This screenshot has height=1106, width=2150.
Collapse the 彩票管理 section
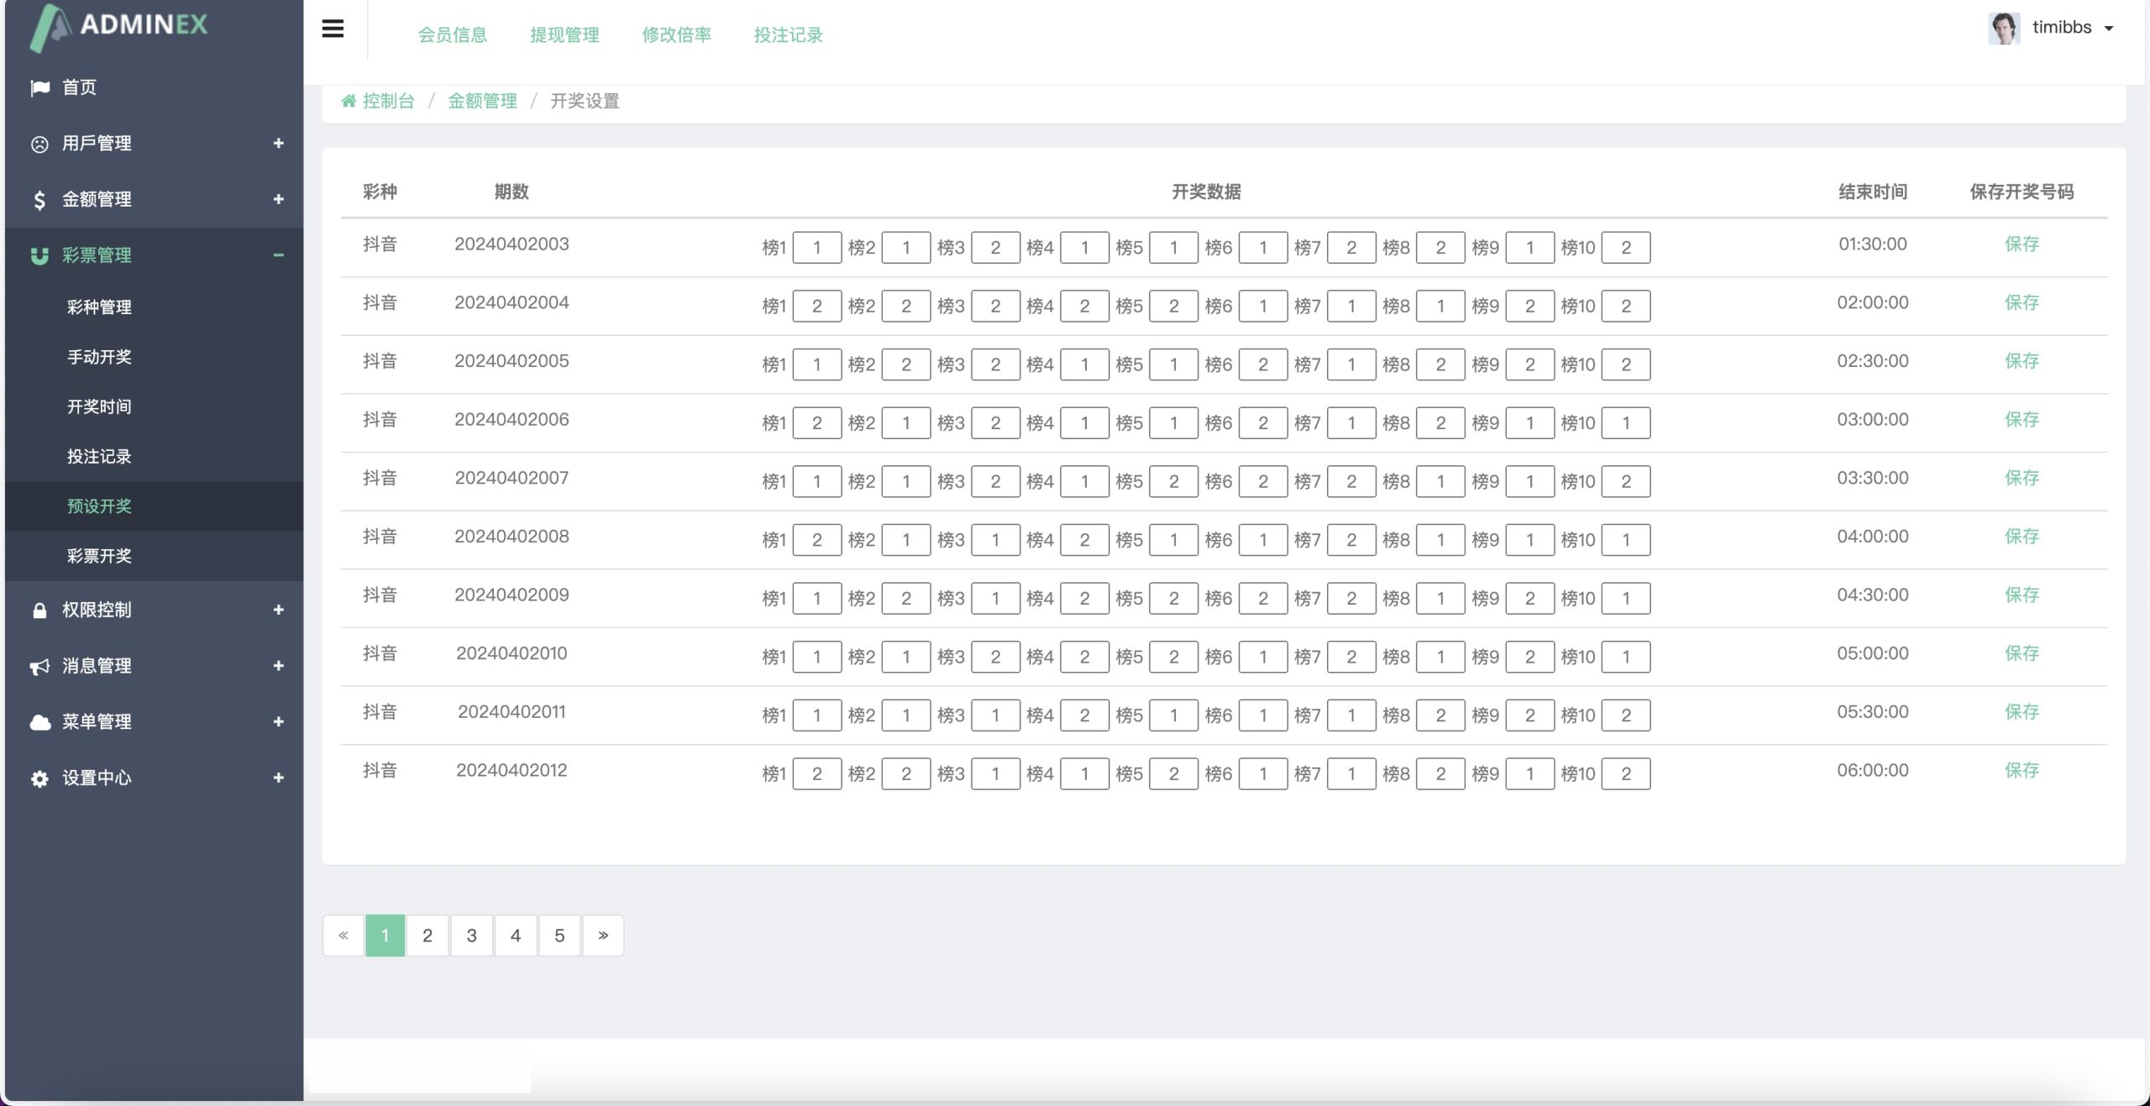(x=278, y=255)
